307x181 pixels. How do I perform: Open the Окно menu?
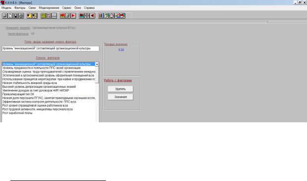pyautogui.click(x=78, y=8)
